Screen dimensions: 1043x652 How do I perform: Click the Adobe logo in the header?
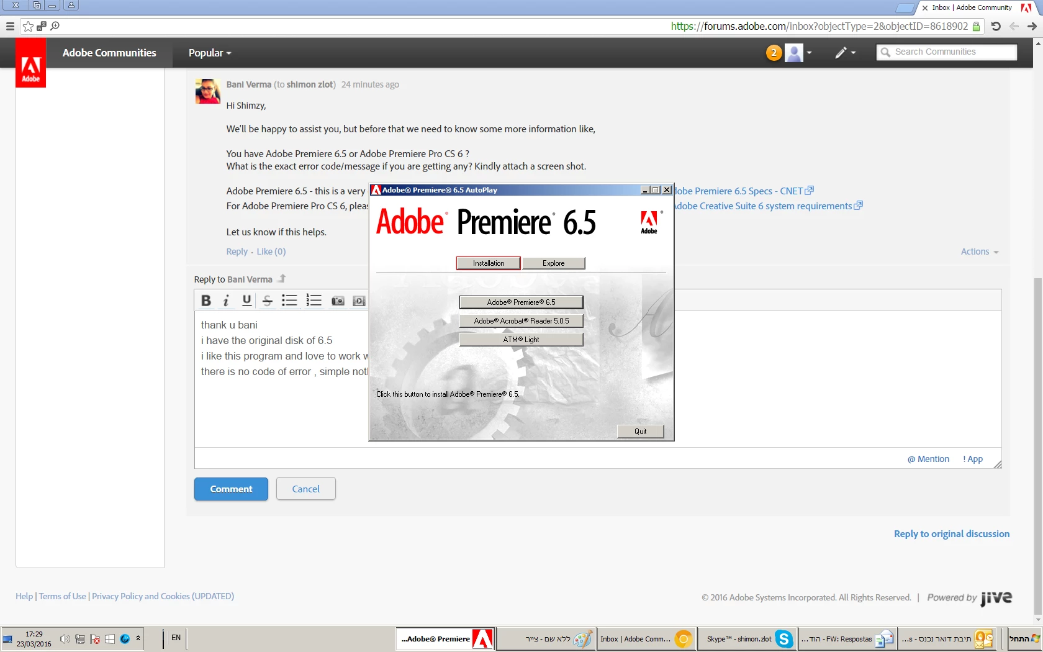pyautogui.click(x=30, y=63)
